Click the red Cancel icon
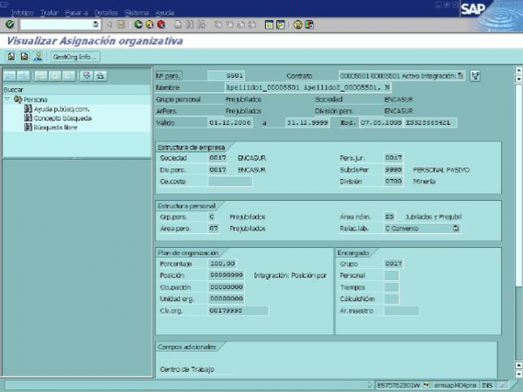523x392 pixels. pos(161,24)
